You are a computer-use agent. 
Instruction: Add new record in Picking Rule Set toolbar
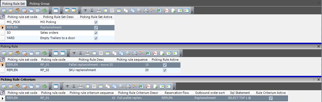coord(4,10)
